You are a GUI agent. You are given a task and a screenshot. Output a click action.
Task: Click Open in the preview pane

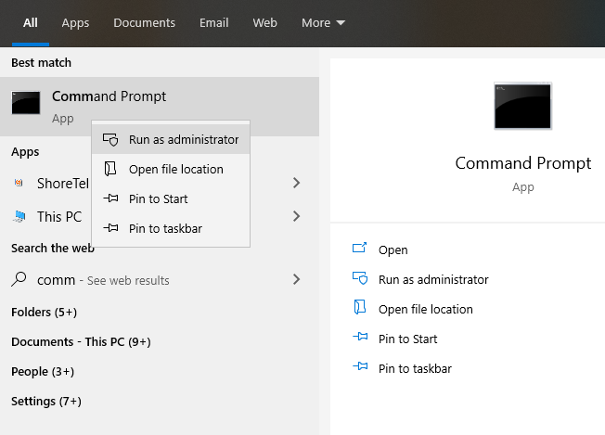393,249
